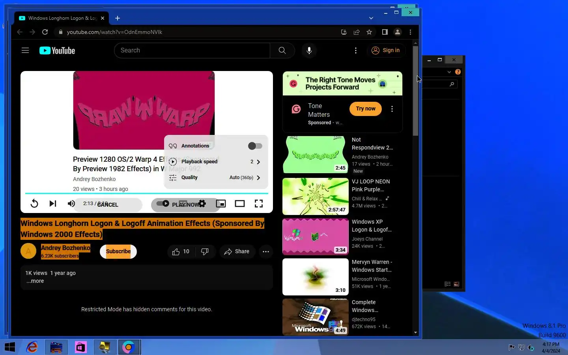Select the Windows Longhorn Logon browser tab
This screenshot has width=568, height=355.
pyautogui.click(x=62, y=18)
